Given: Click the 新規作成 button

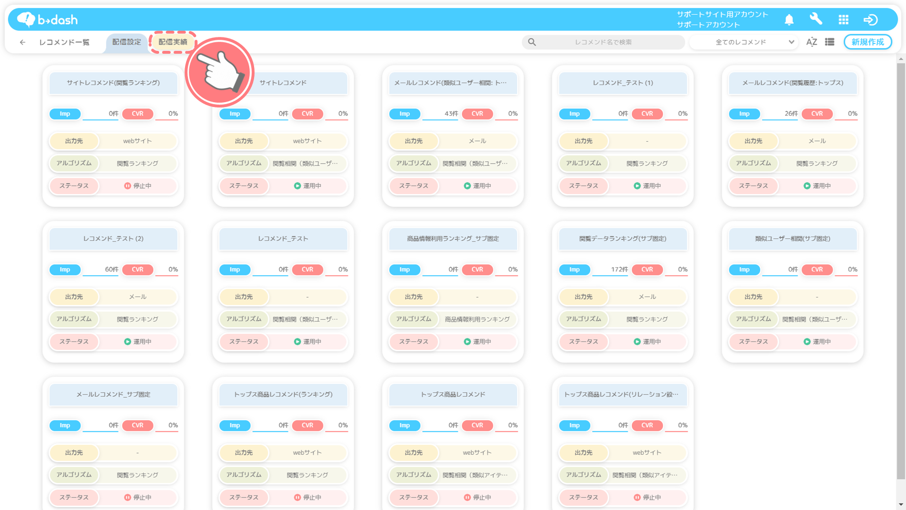Looking at the screenshot, I should pyautogui.click(x=868, y=42).
